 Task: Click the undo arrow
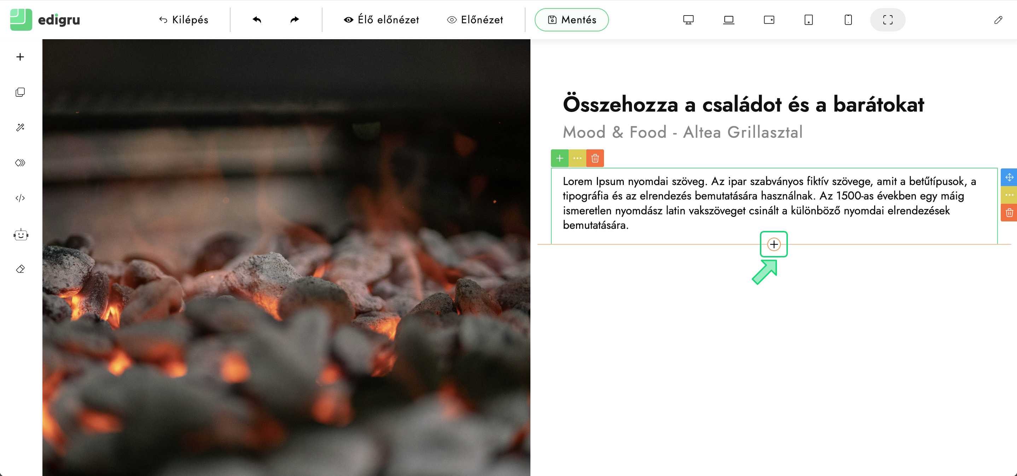(257, 20)
